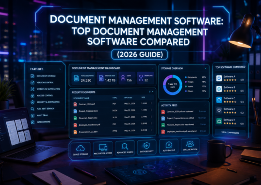Click the Document Storage icon in Features

(33, 76)
